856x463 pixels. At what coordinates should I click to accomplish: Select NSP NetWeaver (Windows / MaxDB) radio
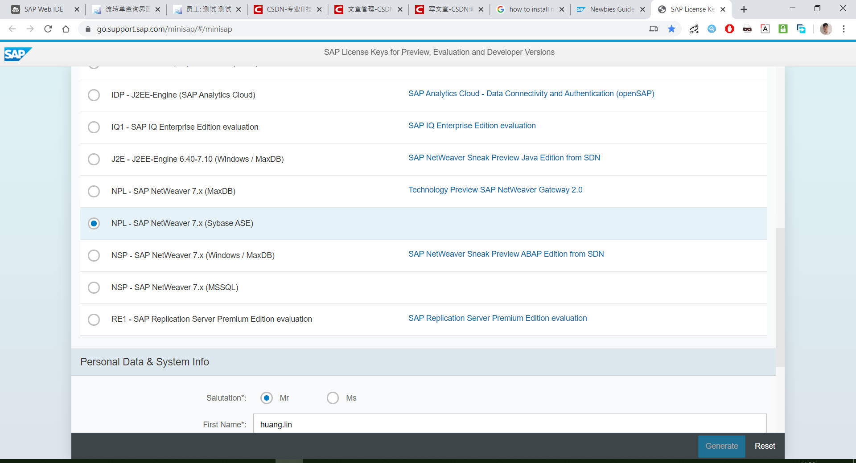(x=94, y=255)
